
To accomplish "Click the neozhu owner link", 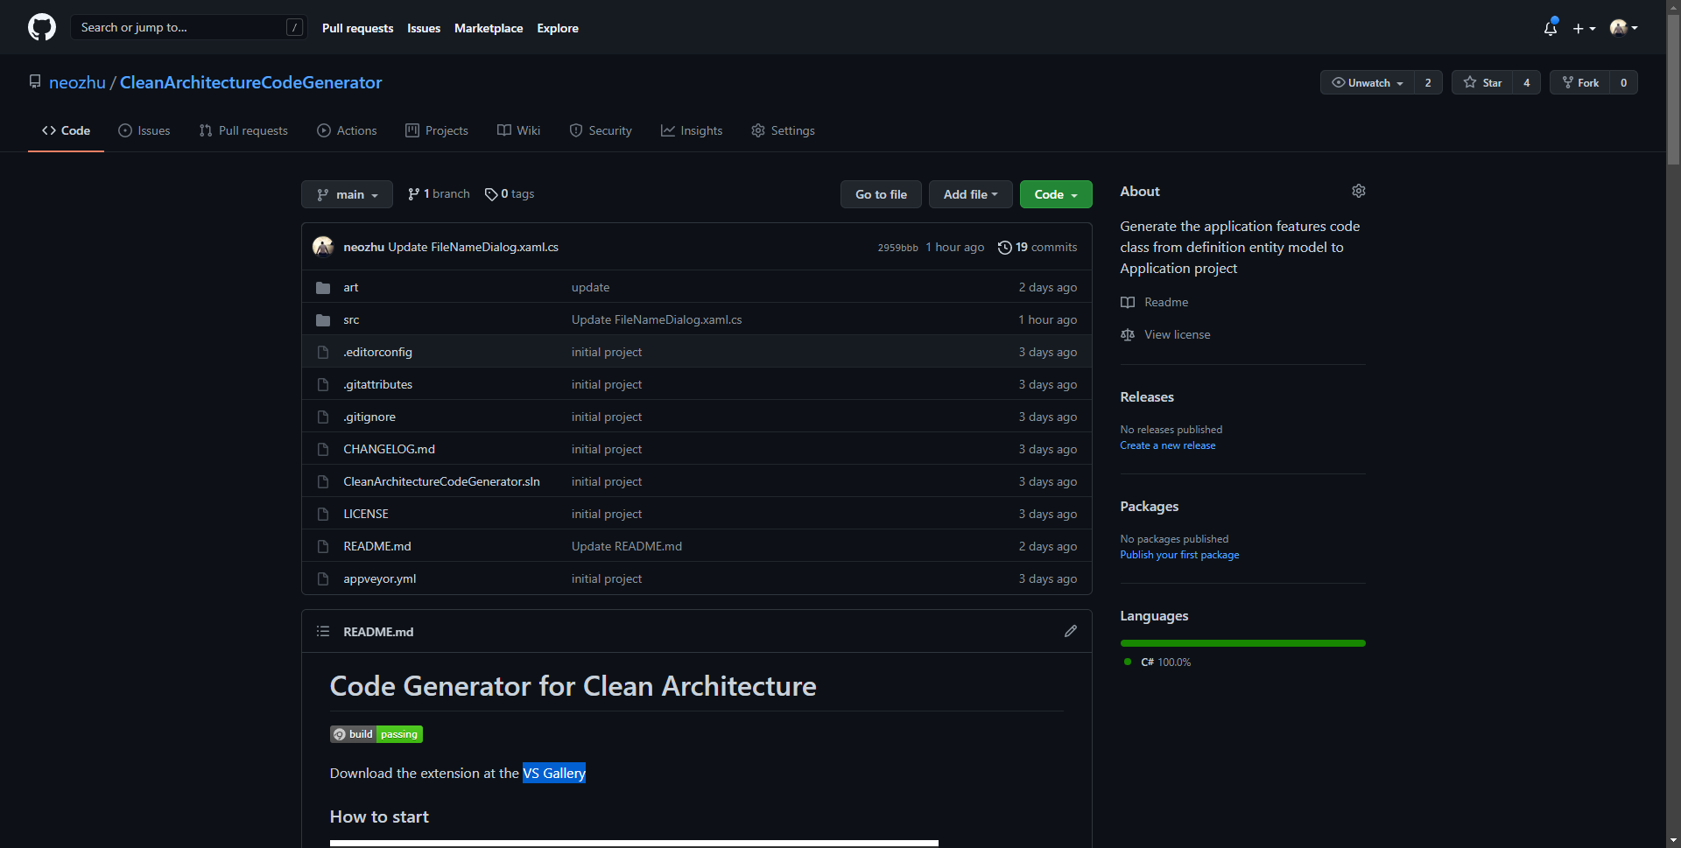I will [x=77, y=82].
